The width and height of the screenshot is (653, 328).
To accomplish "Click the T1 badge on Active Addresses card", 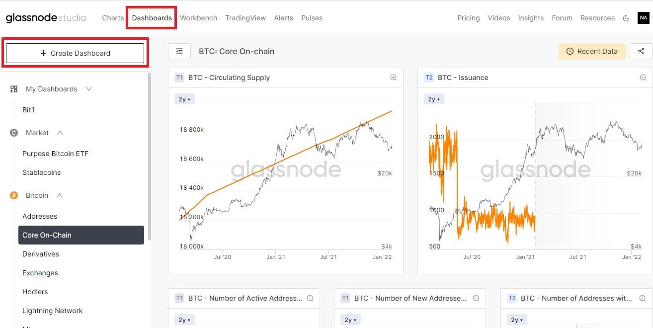I will click(x=179, y=298).
